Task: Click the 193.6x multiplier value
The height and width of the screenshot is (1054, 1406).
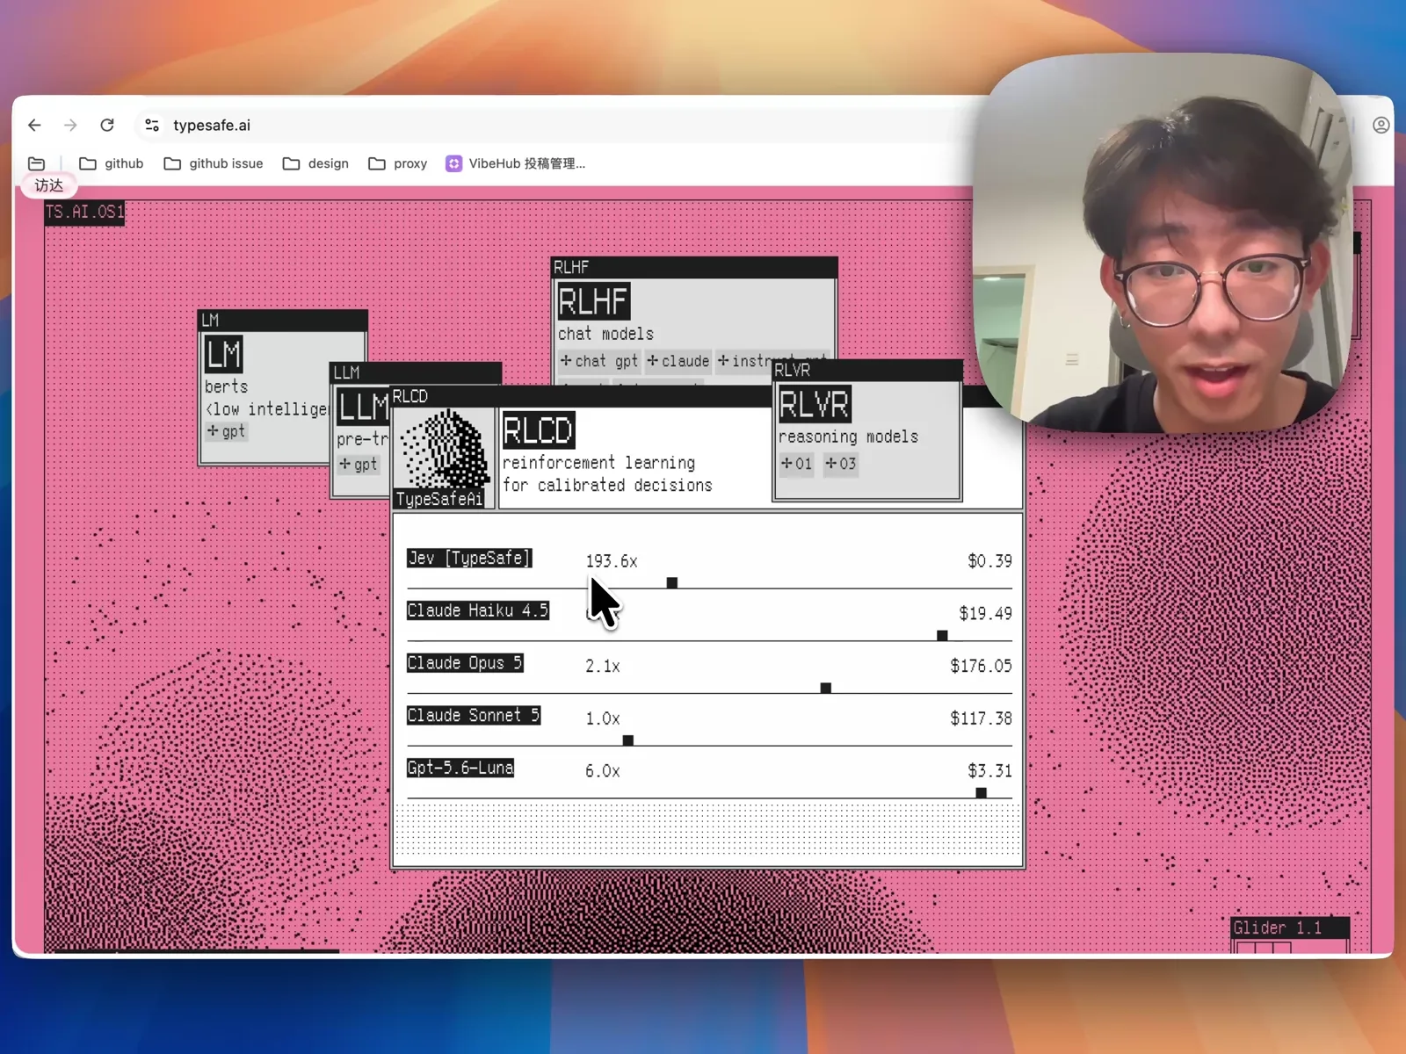Action: click(x=612, y=561)
